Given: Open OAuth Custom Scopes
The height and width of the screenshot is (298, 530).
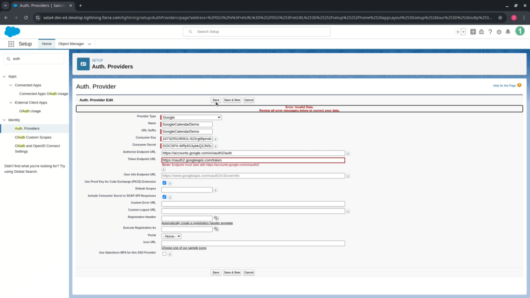Looking at the screenshot, I should pyautogui.click(x=33, y=138).
